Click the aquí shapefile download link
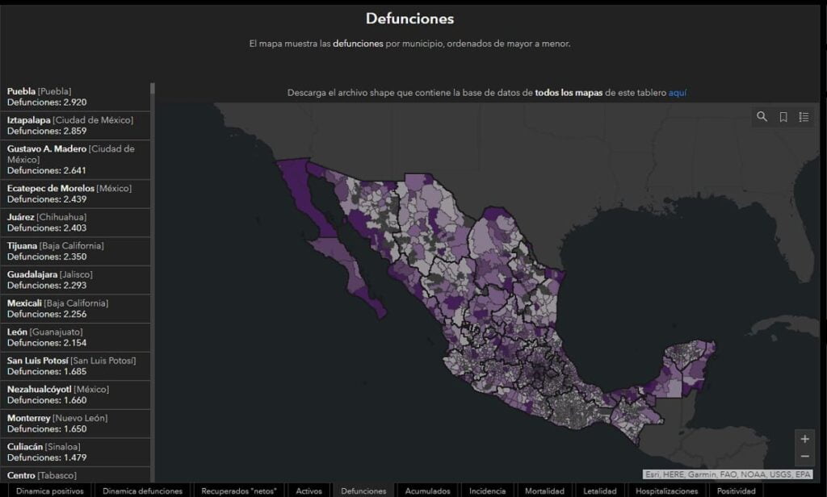The image size is (827, 497). point(677,93)
